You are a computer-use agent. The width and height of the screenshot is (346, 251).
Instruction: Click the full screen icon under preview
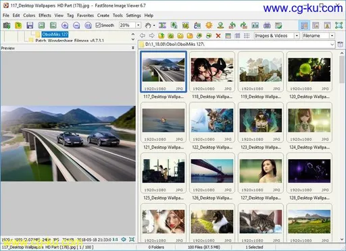[x=132, y=240]
